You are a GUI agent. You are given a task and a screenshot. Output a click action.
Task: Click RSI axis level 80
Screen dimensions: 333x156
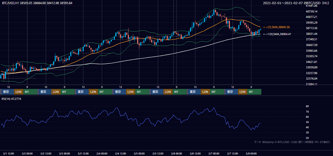point(307,106)
